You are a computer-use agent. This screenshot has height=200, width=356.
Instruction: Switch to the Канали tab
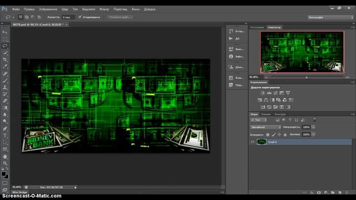(266, 114)
